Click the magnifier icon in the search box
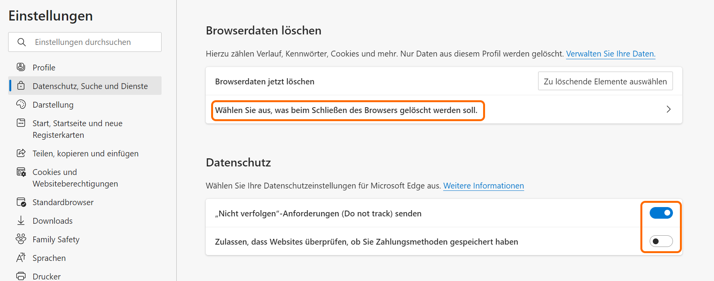The width and height of the screenshot is (714, 281). coord(22,42)
